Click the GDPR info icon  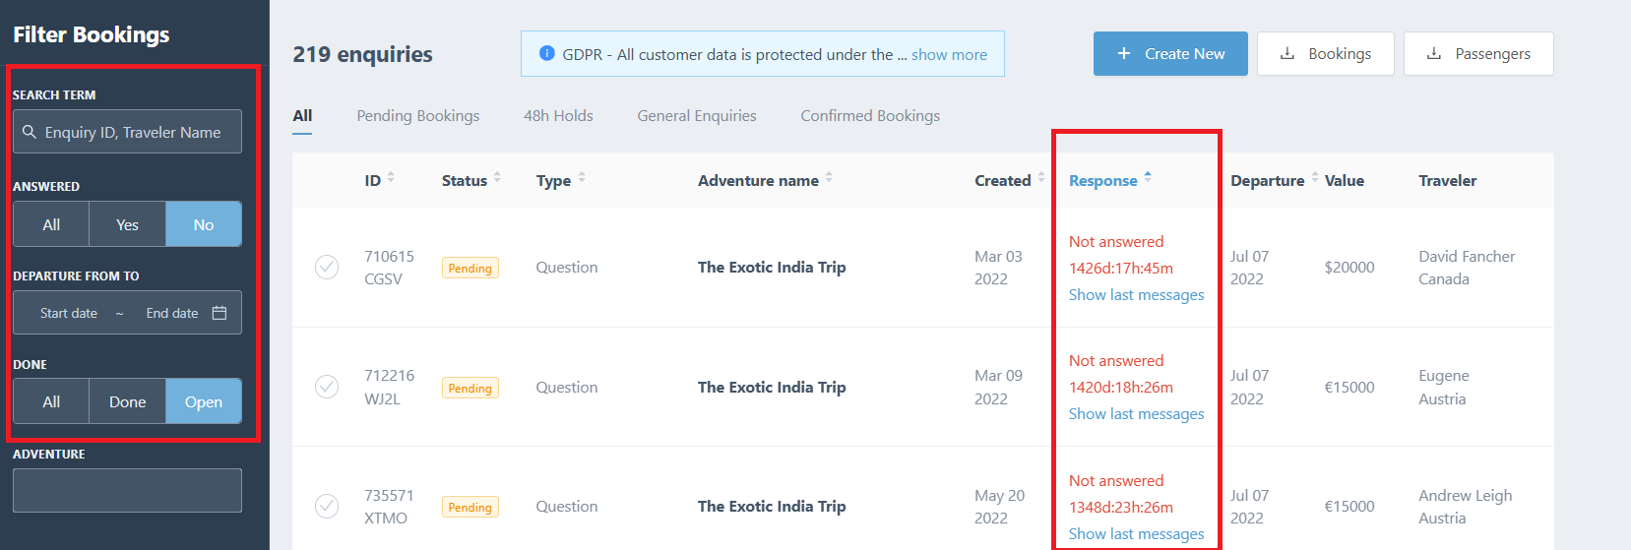pyautogui.click(x=546, y=54)
